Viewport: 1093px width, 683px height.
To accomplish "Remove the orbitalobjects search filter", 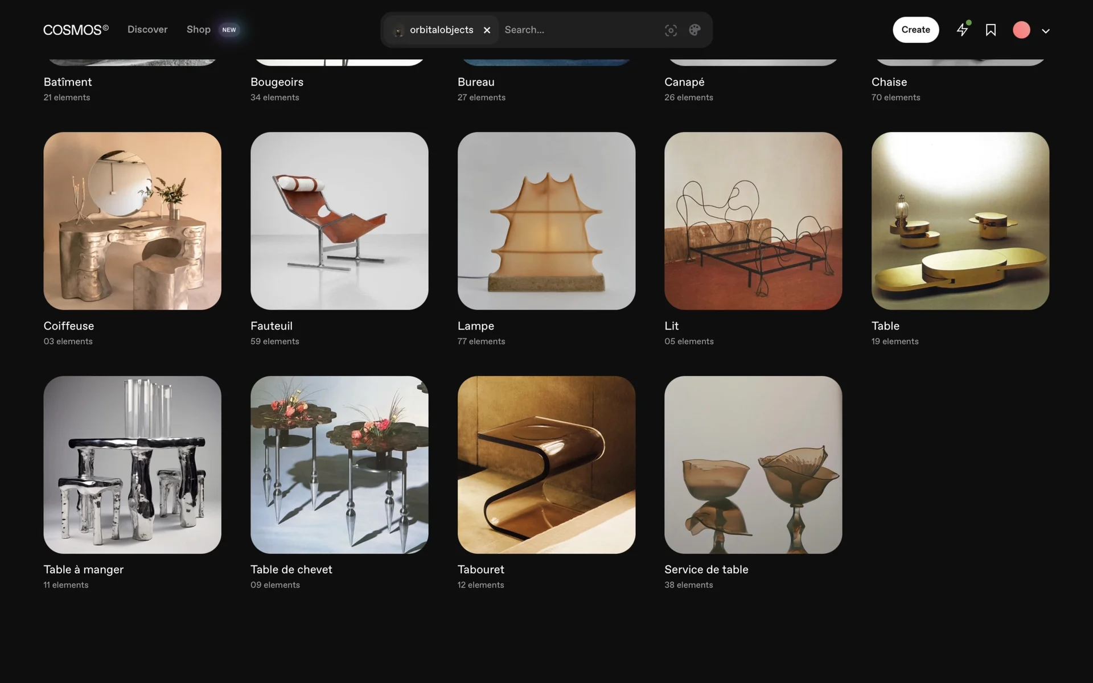I will click(x=487, y=30).
